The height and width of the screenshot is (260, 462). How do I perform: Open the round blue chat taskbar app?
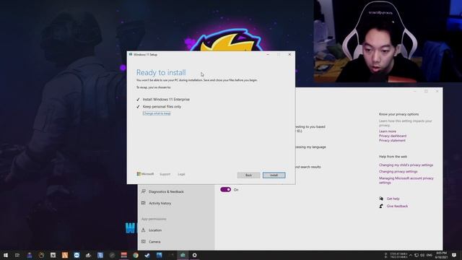click(x=77, y=255)
